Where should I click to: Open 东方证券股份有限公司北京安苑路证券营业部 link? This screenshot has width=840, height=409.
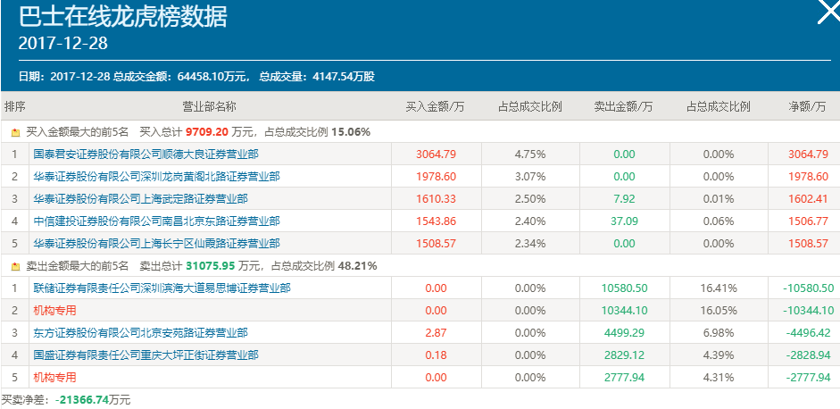(140, 333)
